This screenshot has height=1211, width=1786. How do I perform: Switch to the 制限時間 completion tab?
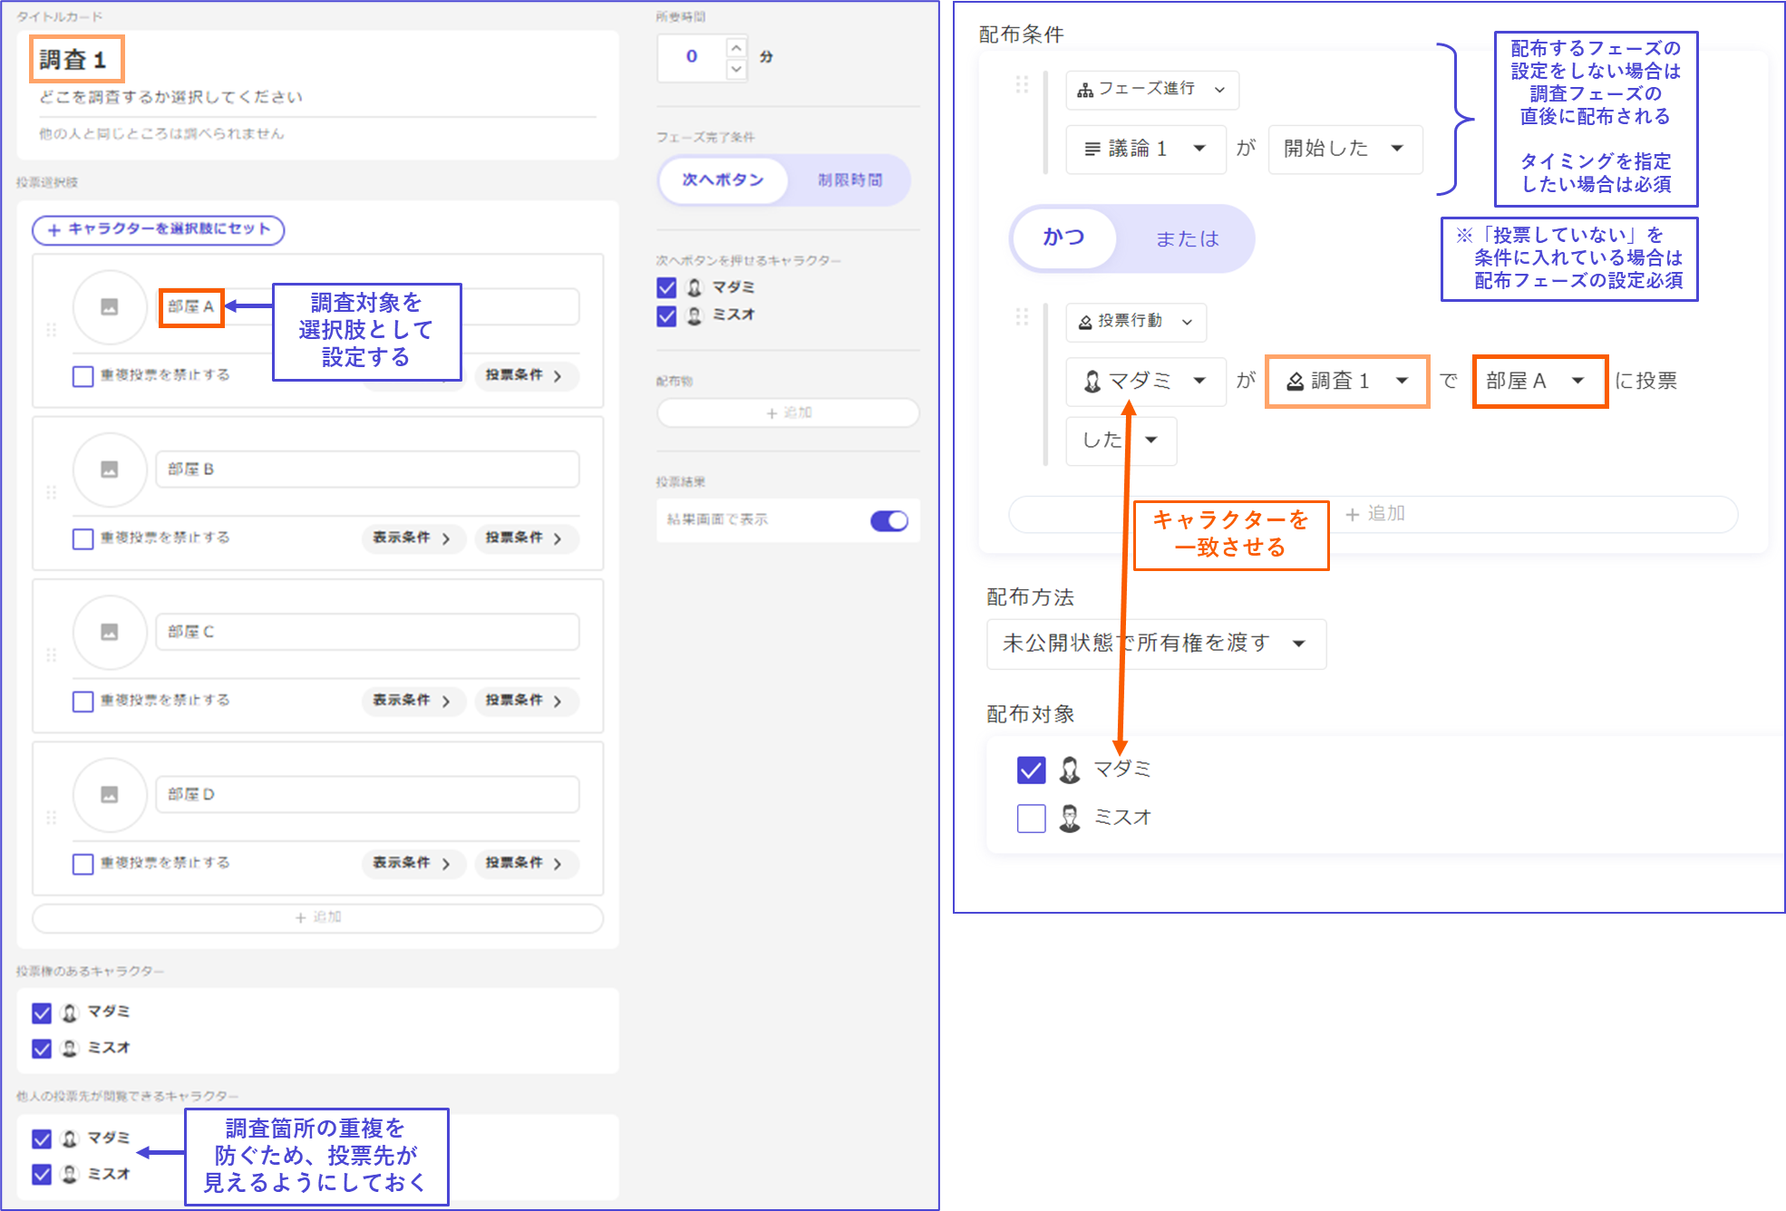(x=849, y=180)
